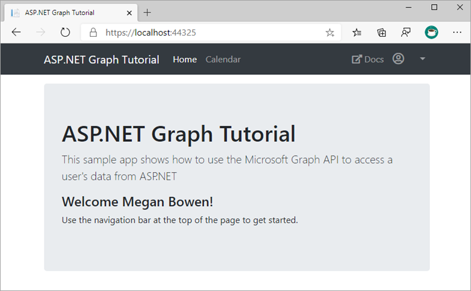Open the Collections icon in toolbar
The height and width of the screenshot is (291, 471).
pos(381,33)
